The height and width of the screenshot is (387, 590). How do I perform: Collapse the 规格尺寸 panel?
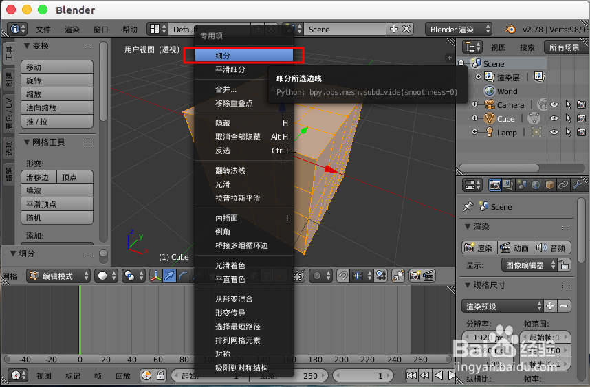coord(468,285)
